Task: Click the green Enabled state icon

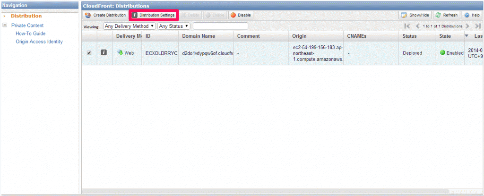Action: (442, 53)
